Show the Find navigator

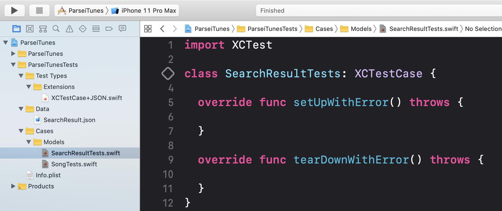pos(56,29)
